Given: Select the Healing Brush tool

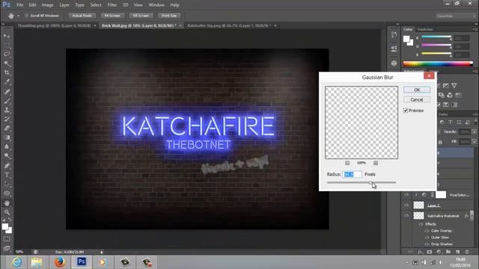Looking at the screenshot, I should coord(7,91).
